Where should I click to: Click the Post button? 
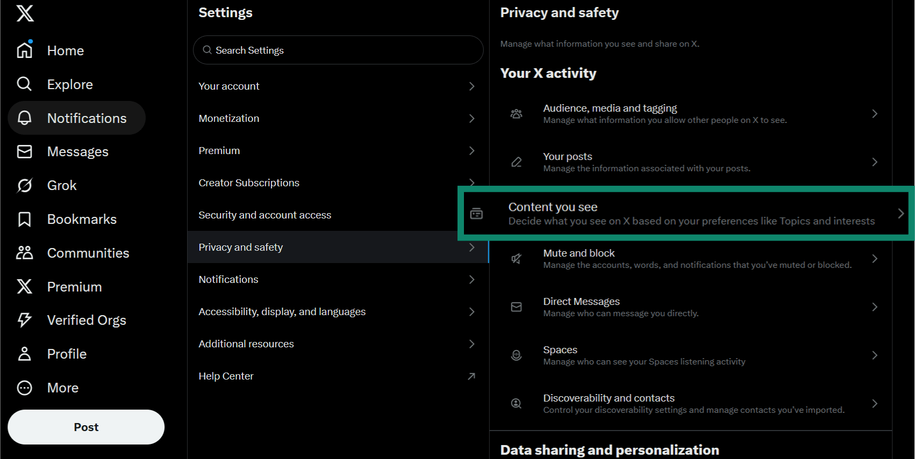[85, 427]
